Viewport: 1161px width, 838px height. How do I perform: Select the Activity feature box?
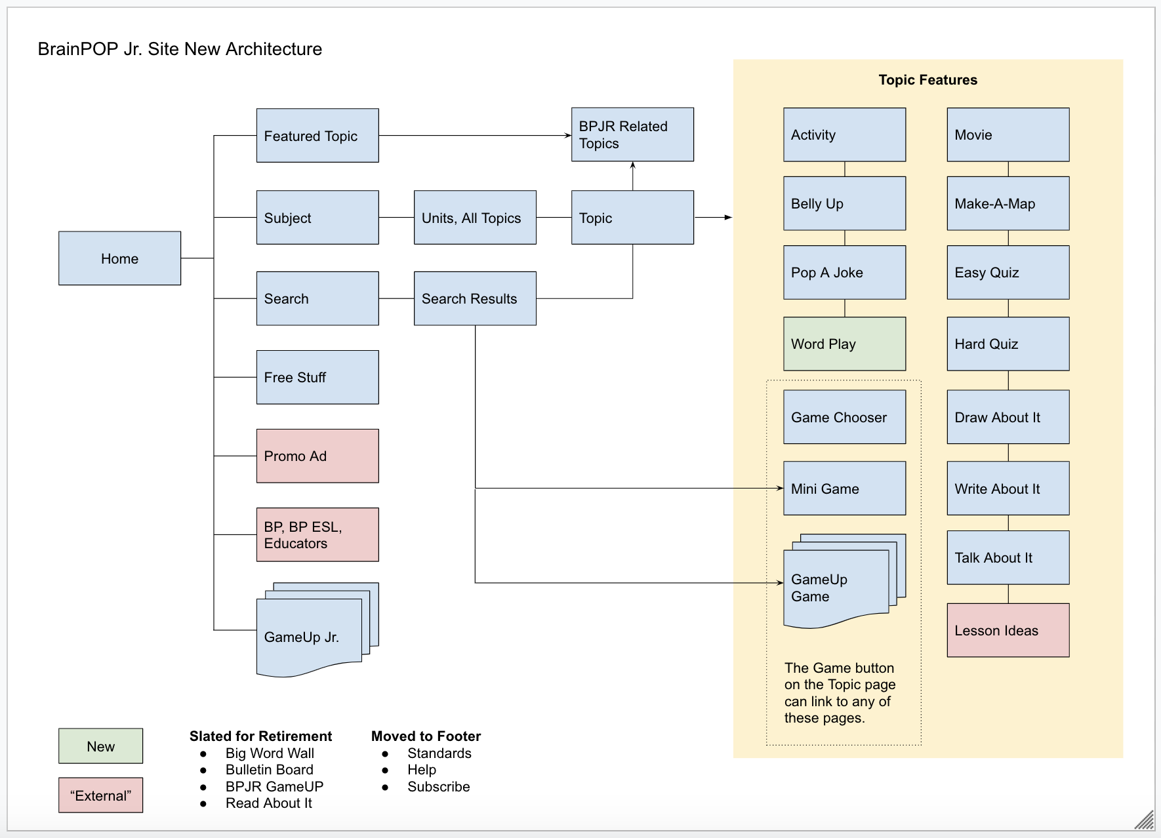click(844, 134)
